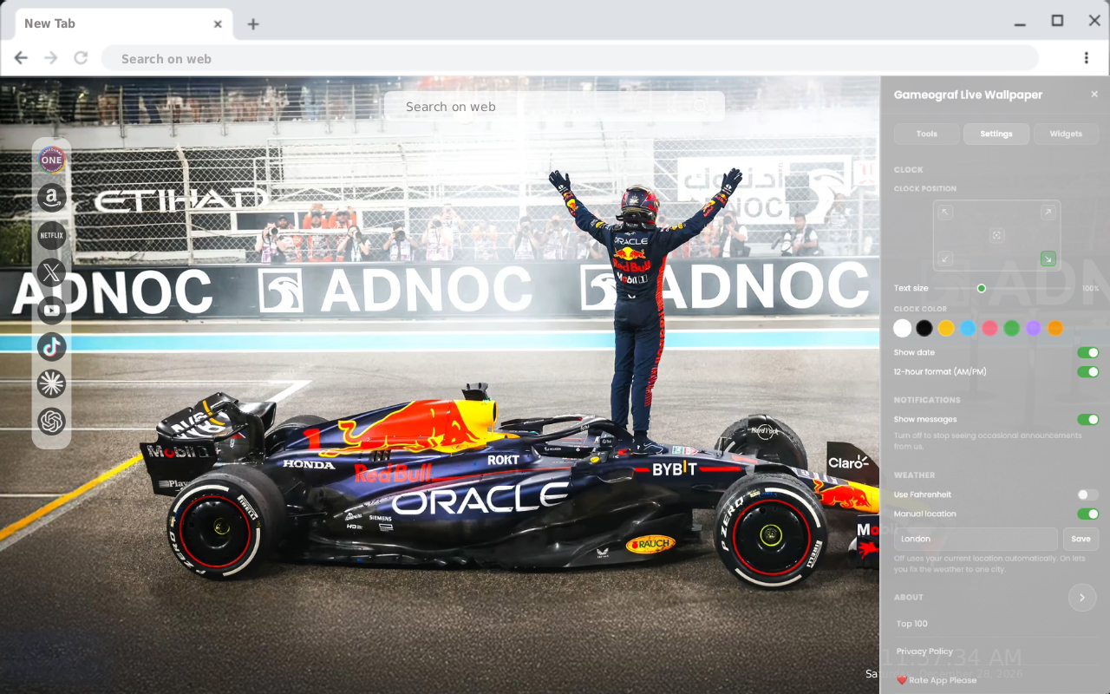The image size is (1110, 694).
Task: Open the Privacy Policy link
Action: [924, 651]
